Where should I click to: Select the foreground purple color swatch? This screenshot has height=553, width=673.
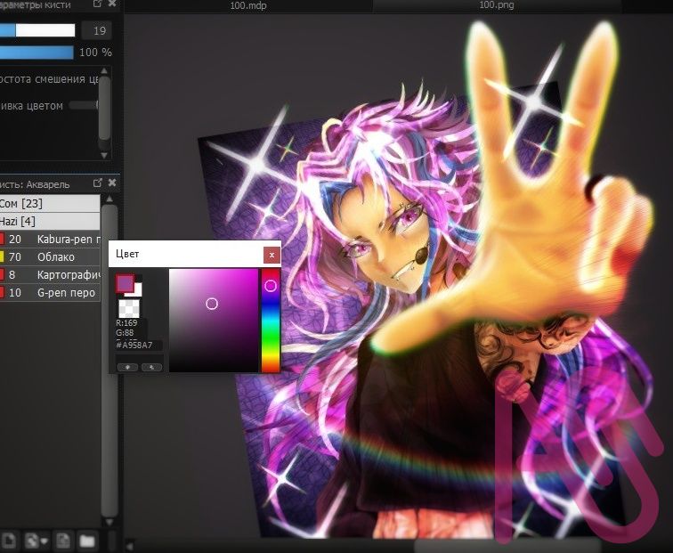click(x=125, y=283)
